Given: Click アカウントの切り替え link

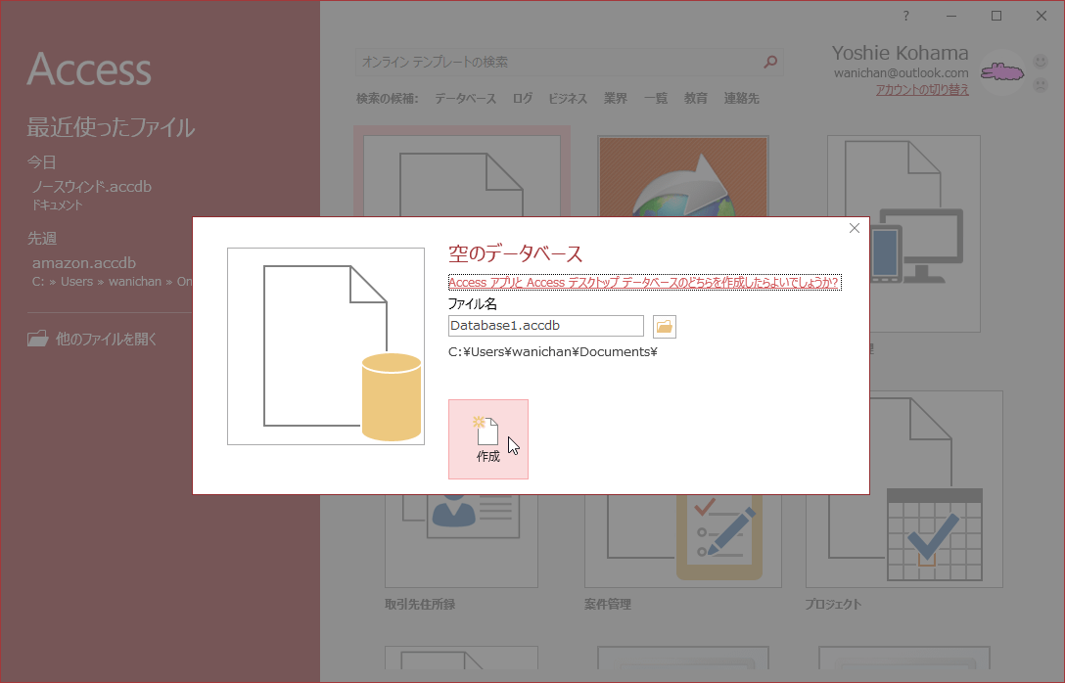Looking at the screenshot, I should [x=922, y=90].
